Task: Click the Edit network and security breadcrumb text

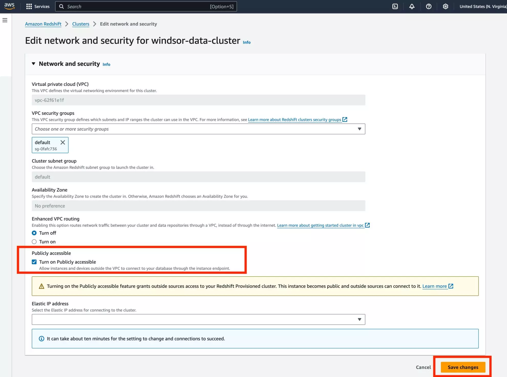Action: (129, 24)
